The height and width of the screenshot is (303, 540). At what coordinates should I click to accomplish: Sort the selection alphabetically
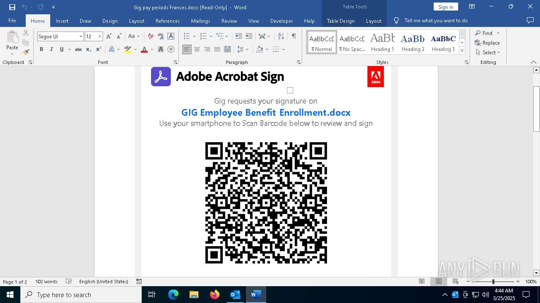(281, 37)
